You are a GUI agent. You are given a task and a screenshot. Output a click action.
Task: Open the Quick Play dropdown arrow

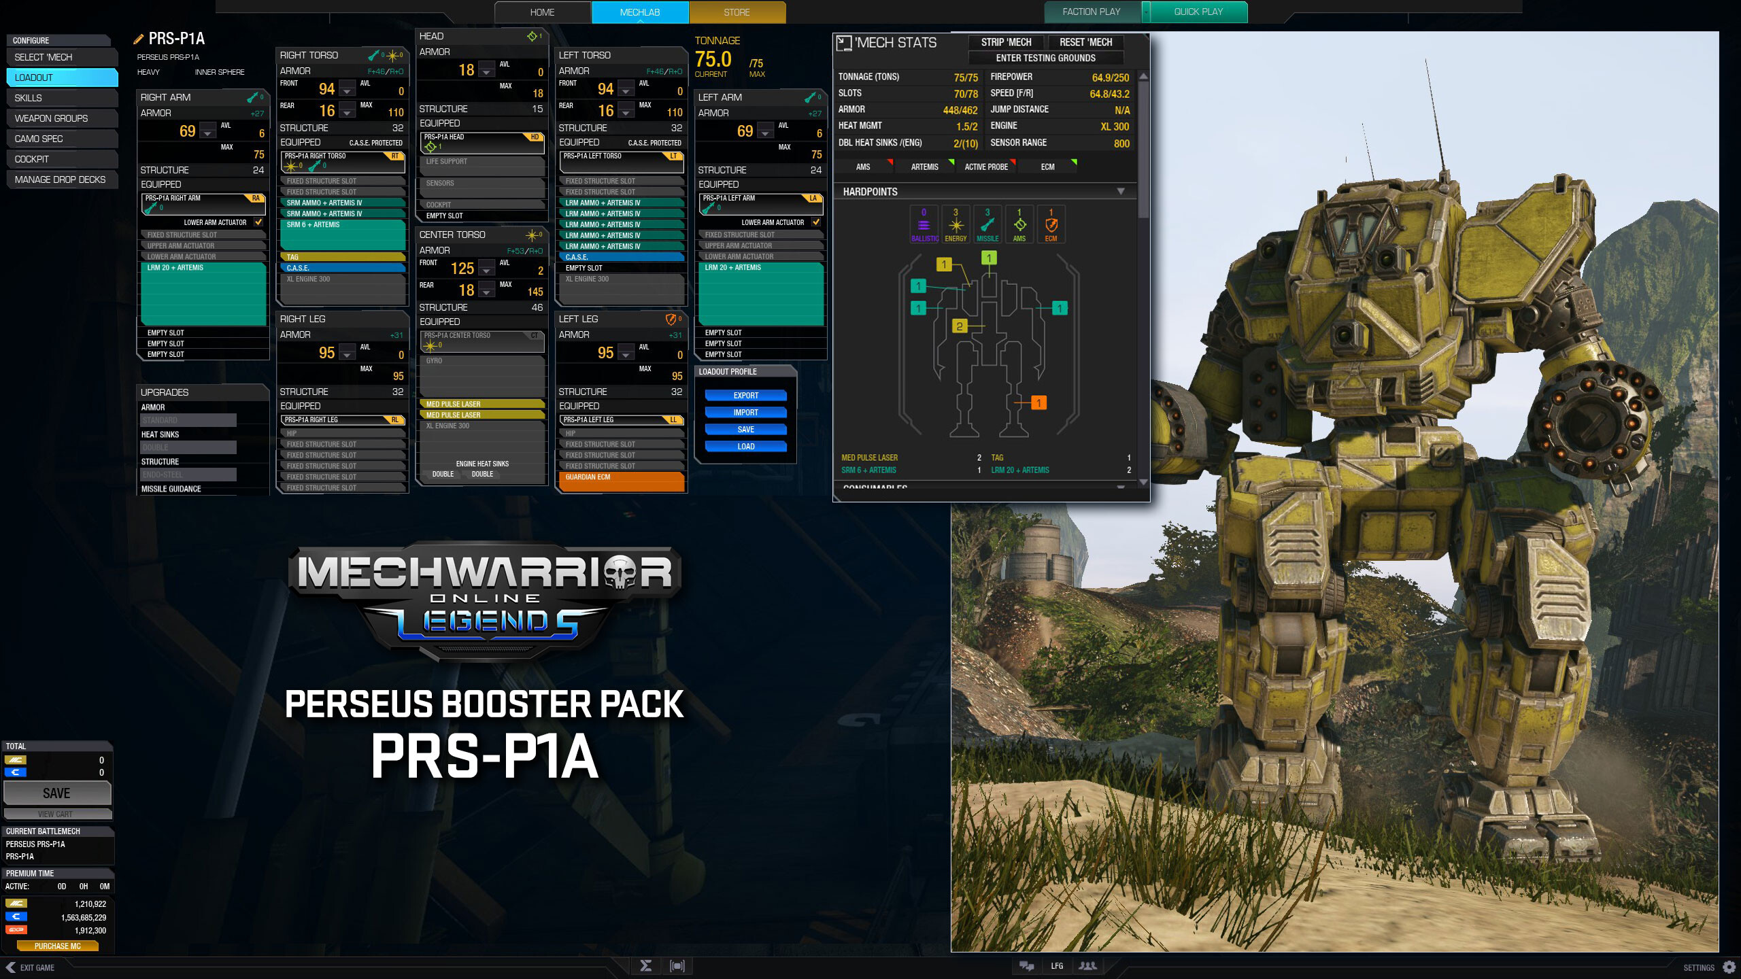(x=1146, y=12)
